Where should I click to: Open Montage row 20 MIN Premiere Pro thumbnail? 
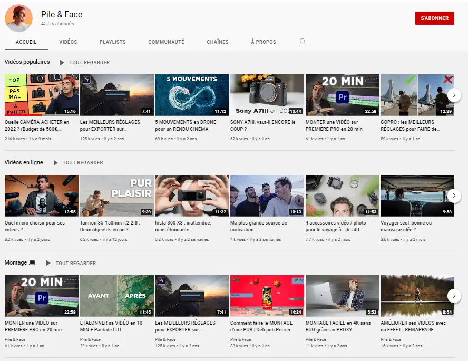pos(42,296)
